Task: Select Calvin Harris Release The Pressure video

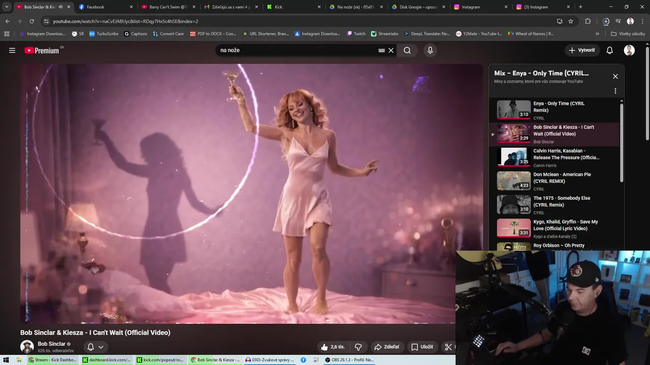Action: [x=555, y=158]
